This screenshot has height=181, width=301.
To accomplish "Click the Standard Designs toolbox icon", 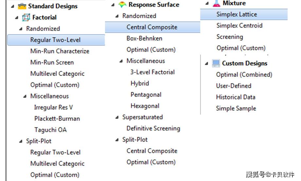I will (22, 6).
